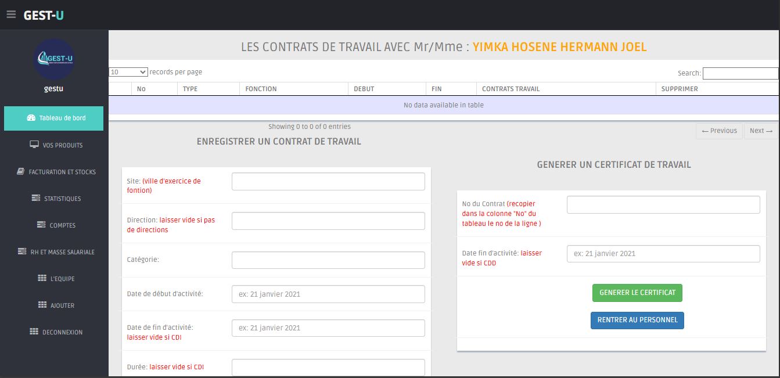This screenshot has height=378, width=780.
Task: Click the L'EQUIPE grid icon
Action: [42, 278]
